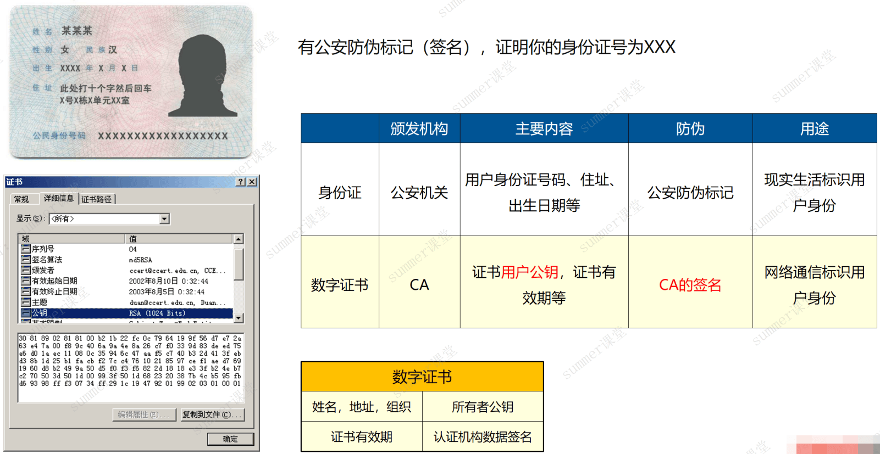Click the 复制到文件 button
This screenshot has height=454, width=880.
pyautogui.click(x=212, y=414)
